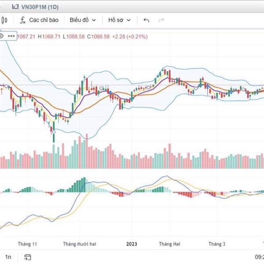Click the redo arrow icon

(x=161, y=20)
